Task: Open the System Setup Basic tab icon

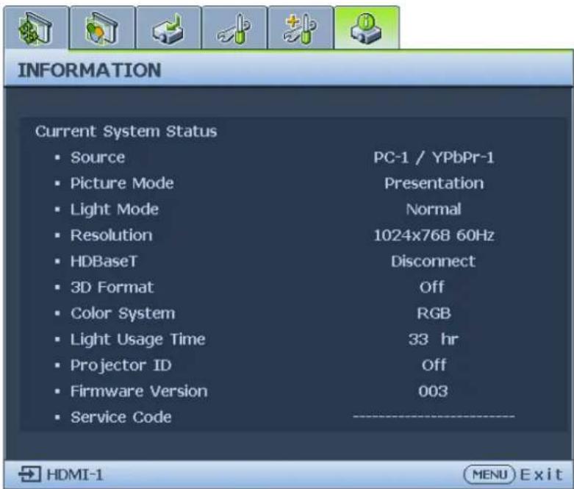Action: click(234, 28)
